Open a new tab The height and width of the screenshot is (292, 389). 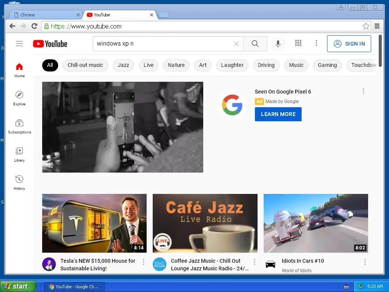(x=164, y=15)
